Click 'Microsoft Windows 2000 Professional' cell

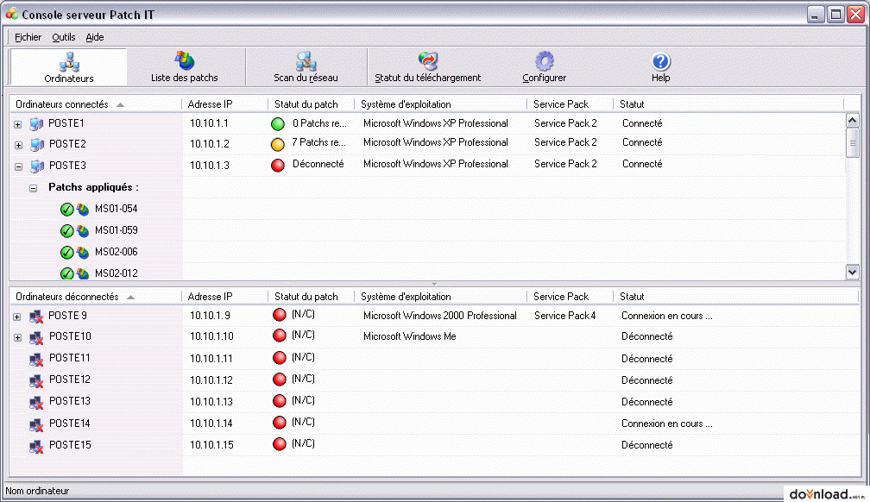[439, 316]
